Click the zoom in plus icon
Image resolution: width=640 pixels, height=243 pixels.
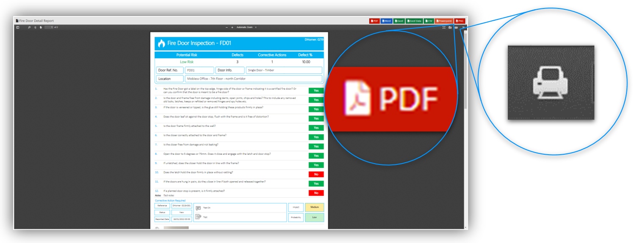tap(232, 27)
